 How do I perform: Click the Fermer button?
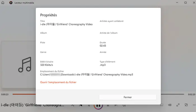[x=128, y=97]
